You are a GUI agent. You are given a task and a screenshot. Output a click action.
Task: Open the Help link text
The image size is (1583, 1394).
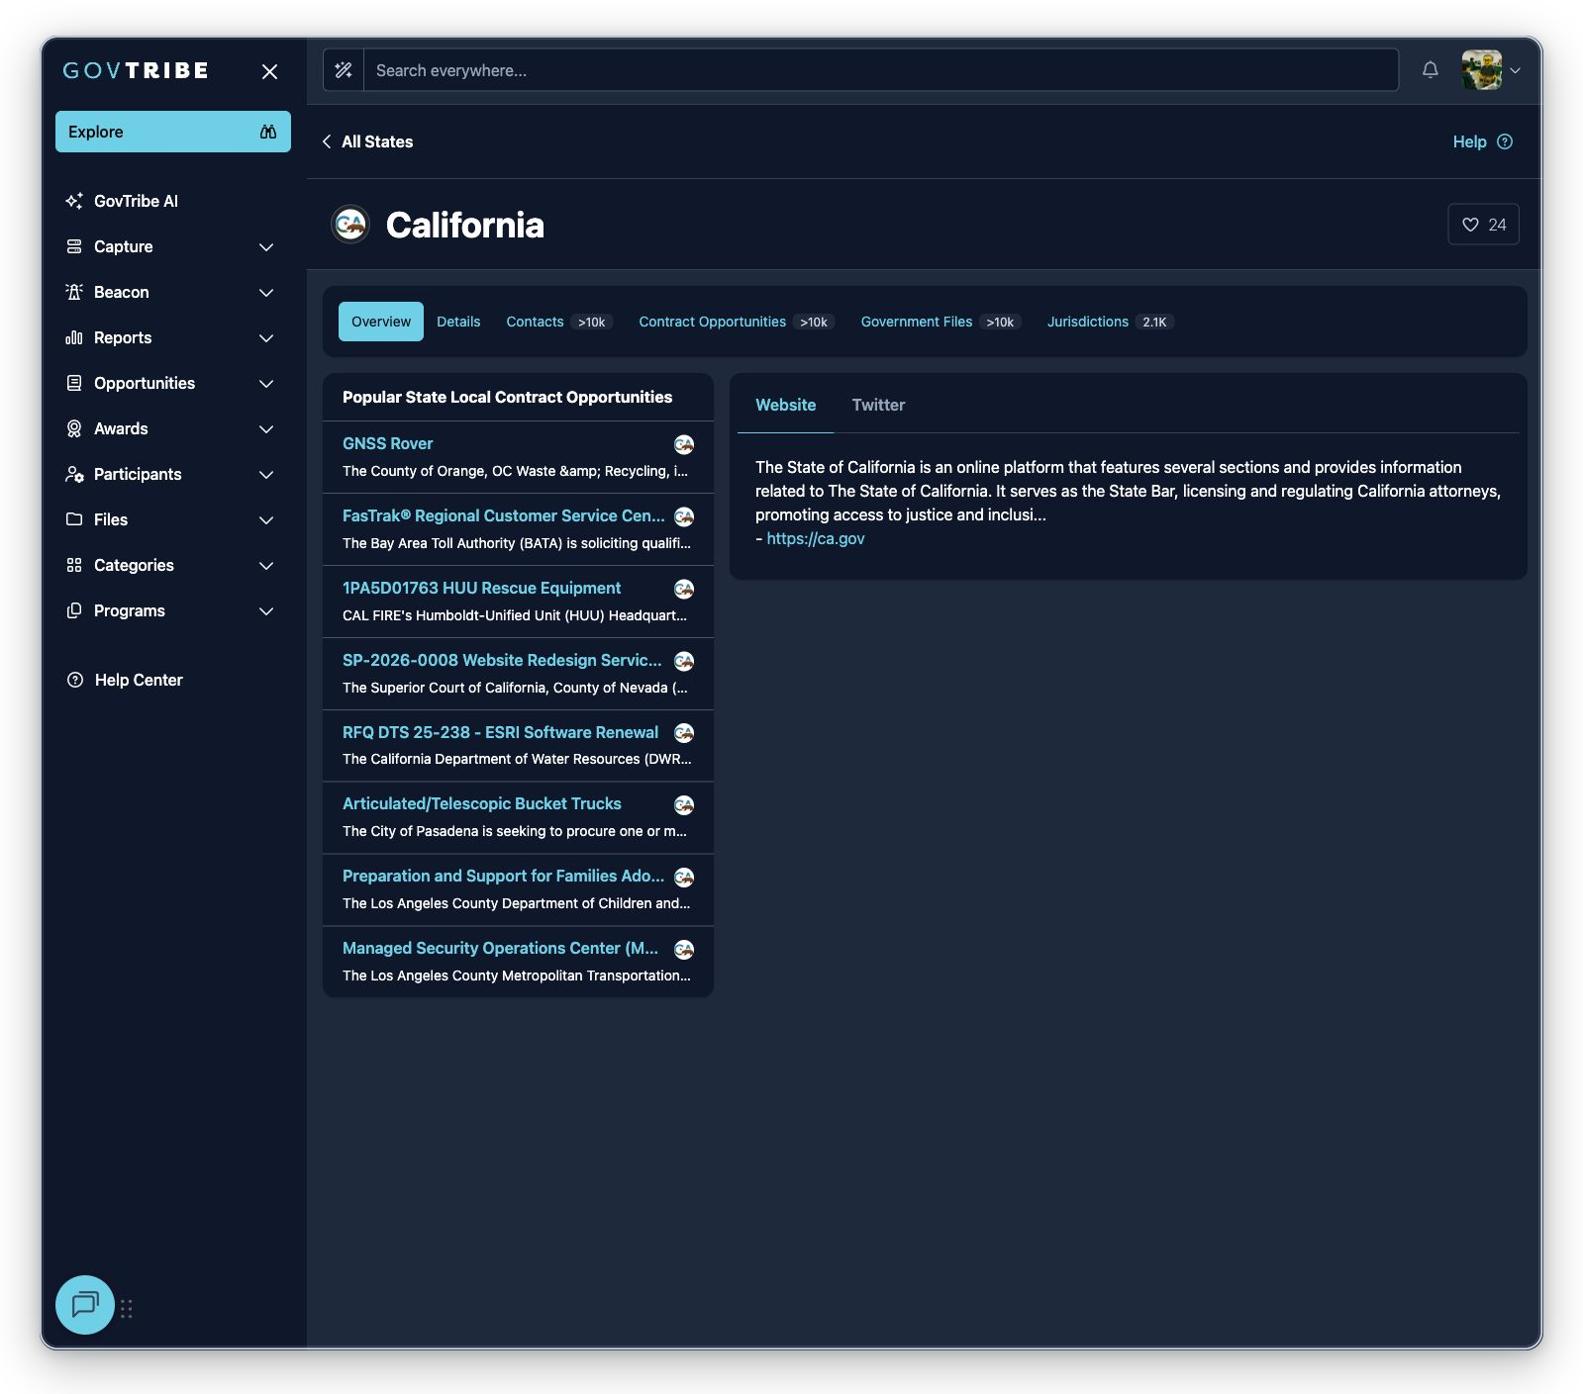1470,141
